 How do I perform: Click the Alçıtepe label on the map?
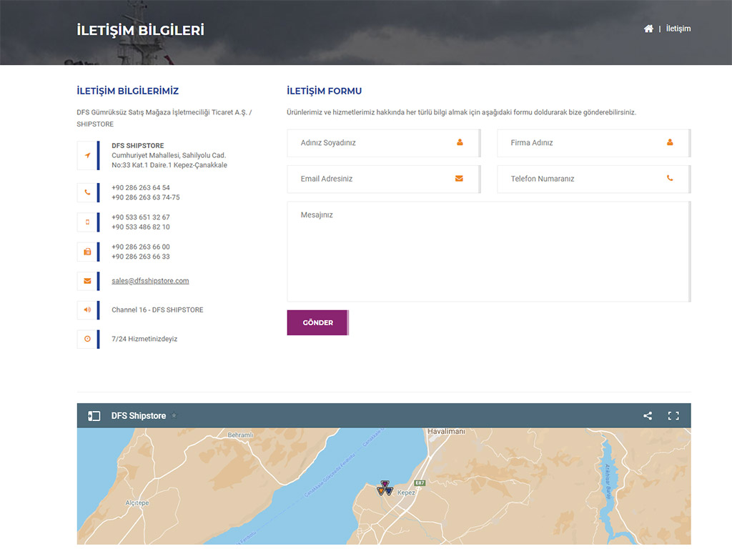point(137,503)
